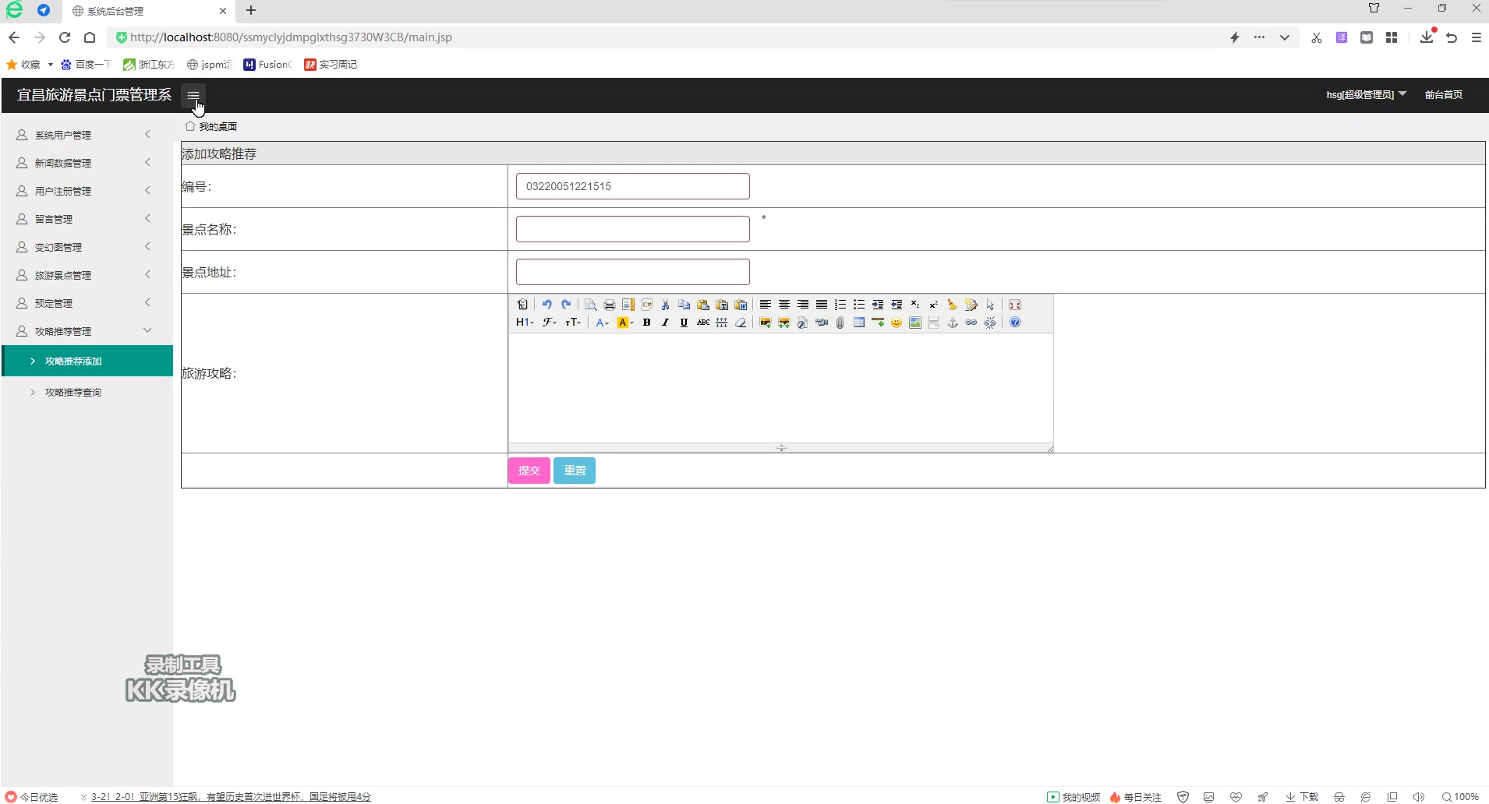Click the 景点地址 input field

click(x=632, y=272)
